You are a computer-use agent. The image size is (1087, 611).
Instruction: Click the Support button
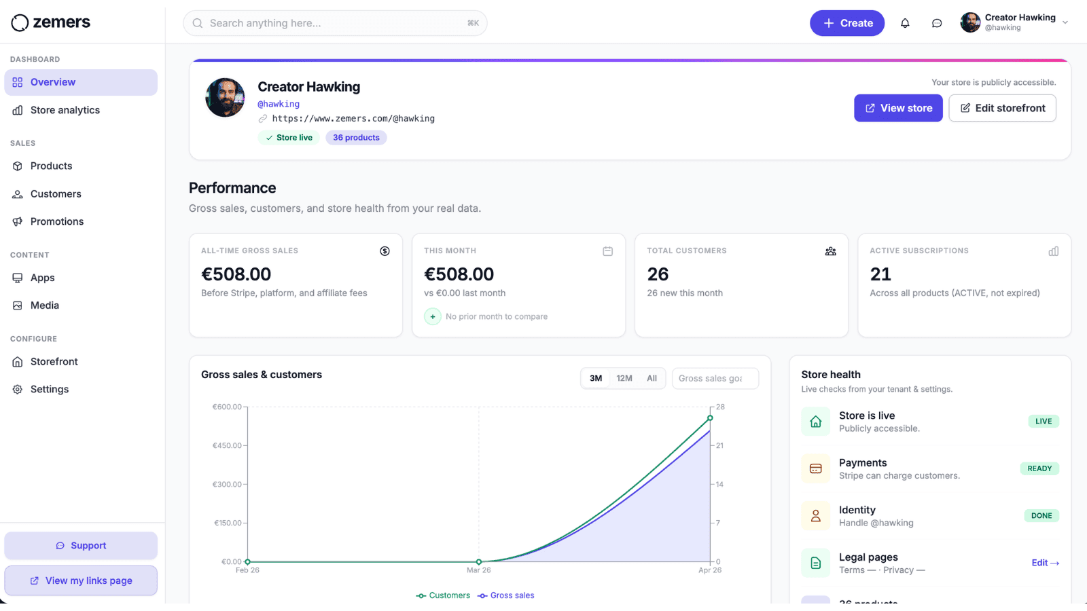(81, 546)
